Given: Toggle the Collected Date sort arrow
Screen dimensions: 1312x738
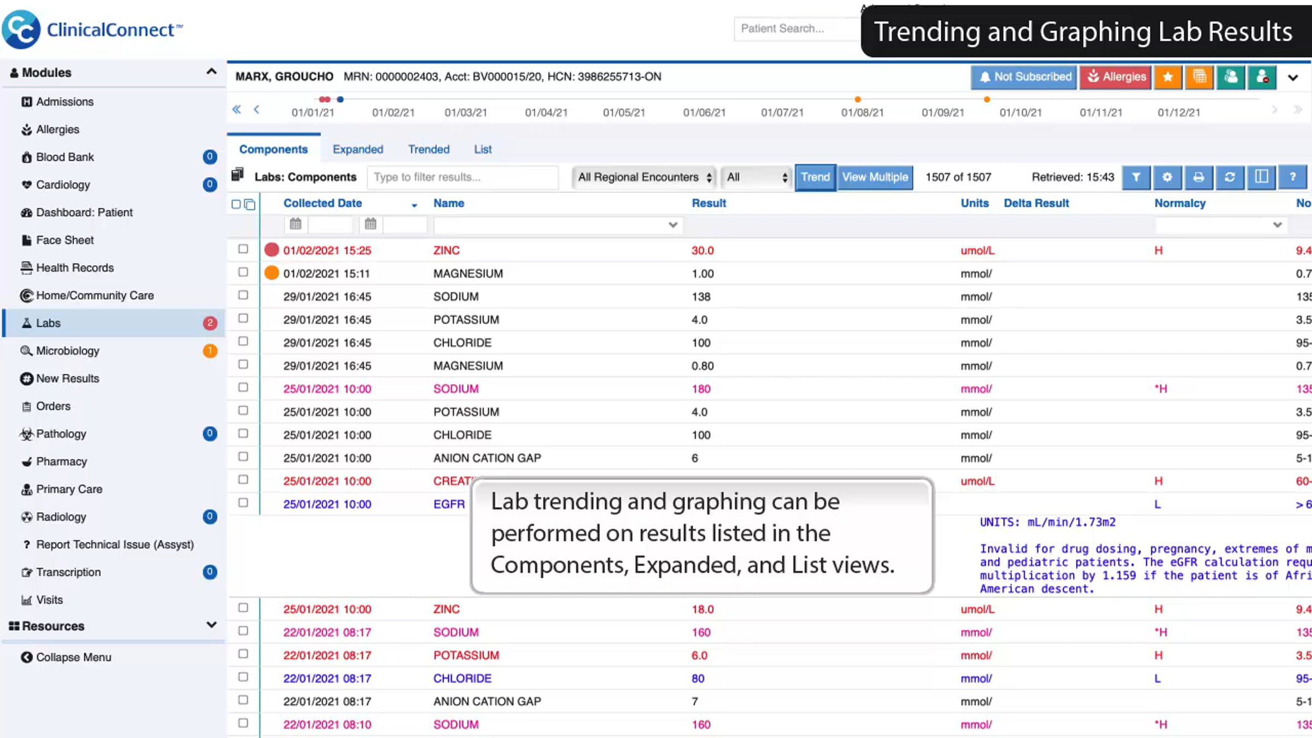Looking at the screenshot, I should click(x=414, y=205).
